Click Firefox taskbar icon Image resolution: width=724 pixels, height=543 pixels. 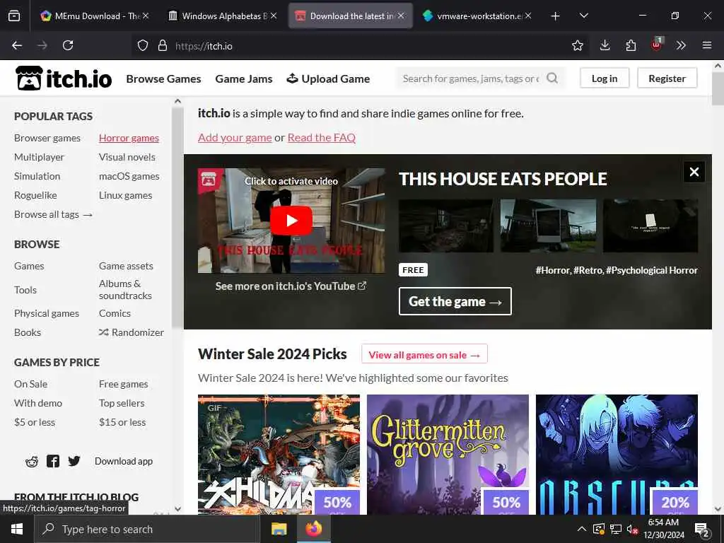click(313, 529)
